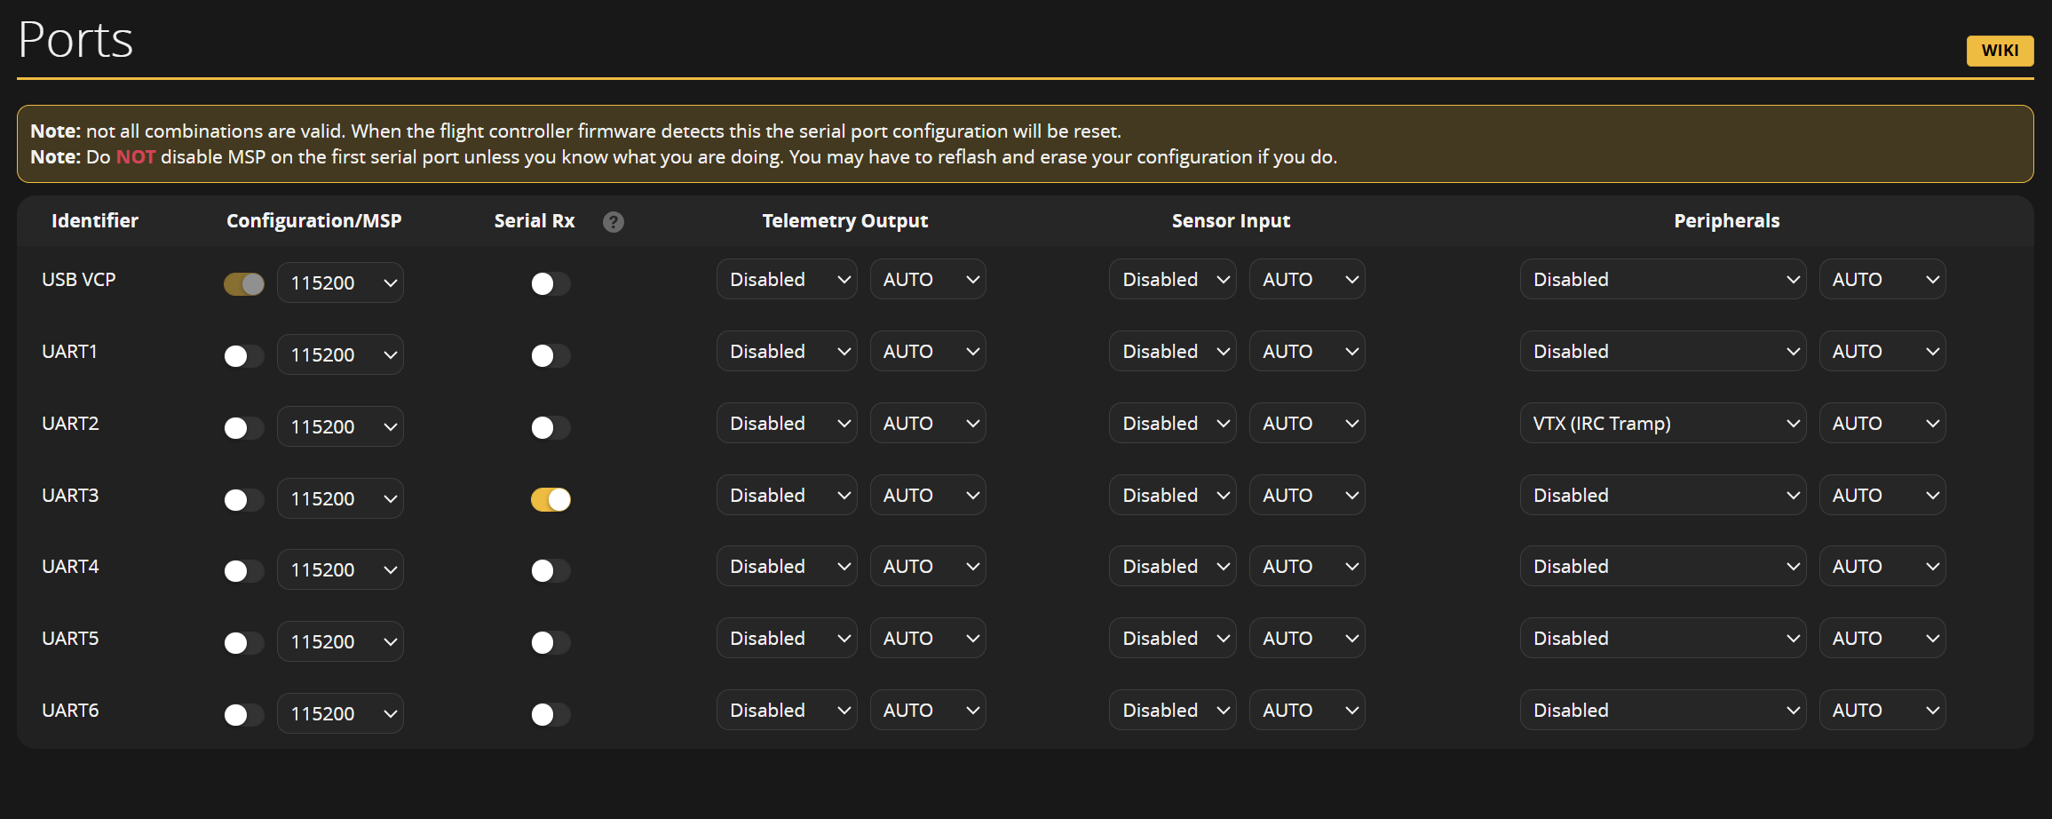Click the Telemetry Output column header

click(x=844, y=221)
